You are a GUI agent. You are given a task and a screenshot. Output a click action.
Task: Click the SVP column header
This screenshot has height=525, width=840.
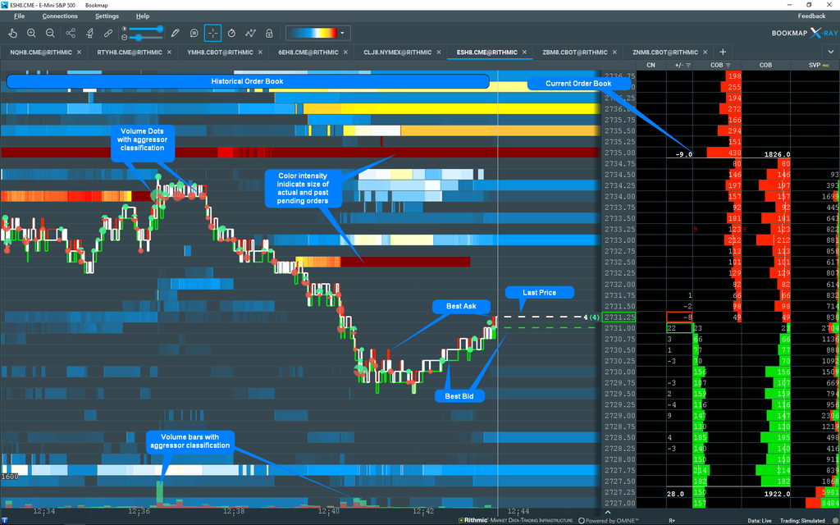pos(815,65)
